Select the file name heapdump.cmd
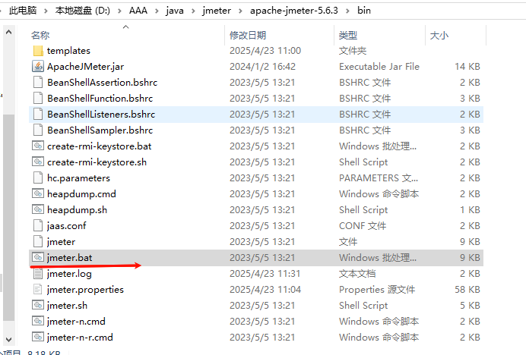The width and height of the screenshot is (526, 355). pyautogui.click(x=81, y=194)
